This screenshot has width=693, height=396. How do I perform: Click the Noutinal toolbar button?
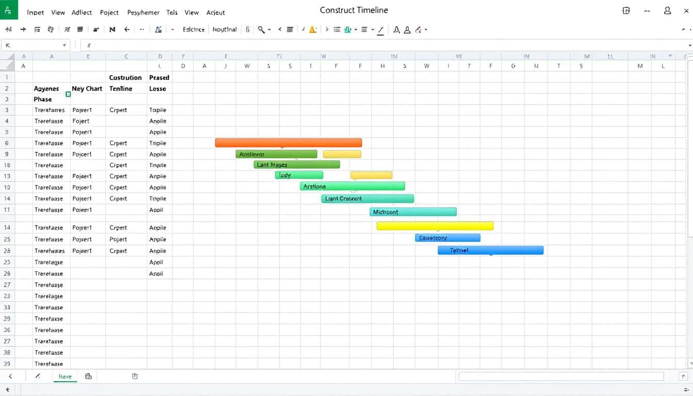(x=225, y=30)
